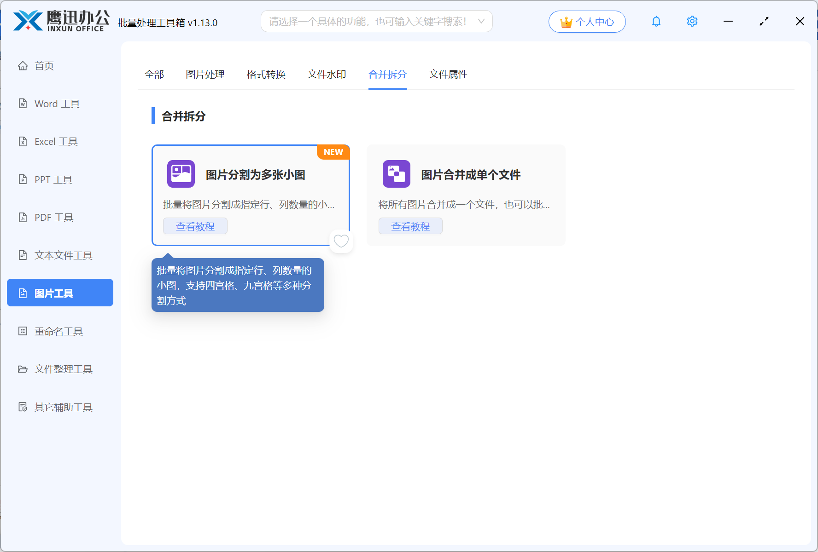Click the notification bell icon
This screenshot has width=818, height=552.
point(656,21)
